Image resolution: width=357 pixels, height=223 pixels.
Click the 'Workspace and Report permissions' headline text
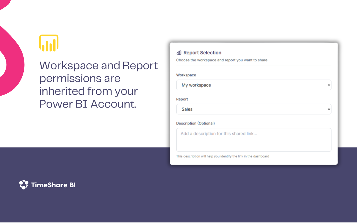click(98, 85)
